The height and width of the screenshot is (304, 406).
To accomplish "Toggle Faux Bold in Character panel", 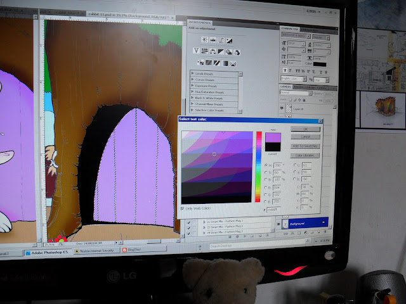I will pos(285,70).
